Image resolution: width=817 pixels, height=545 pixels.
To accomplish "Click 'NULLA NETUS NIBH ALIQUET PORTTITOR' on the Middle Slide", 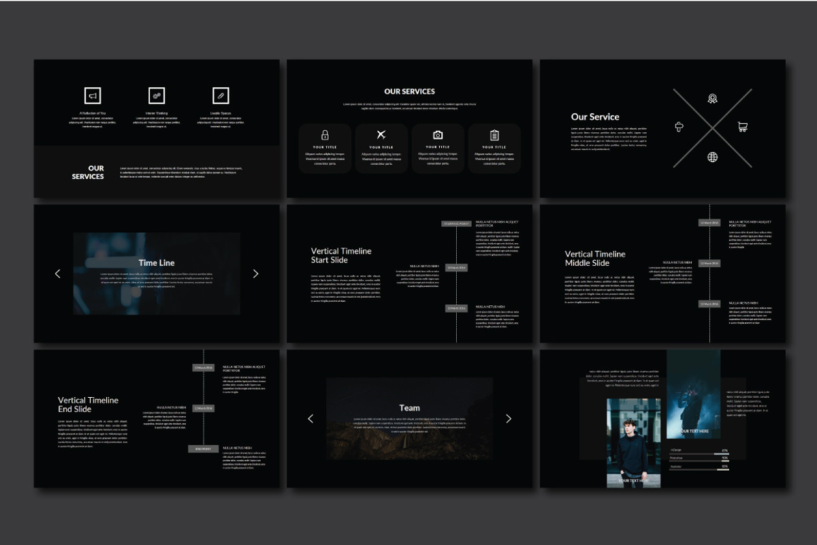I will pos(750,223).
